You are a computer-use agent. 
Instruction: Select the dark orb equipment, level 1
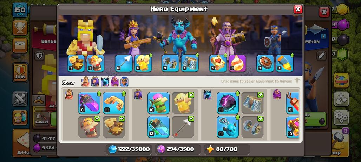coord(228,103)
